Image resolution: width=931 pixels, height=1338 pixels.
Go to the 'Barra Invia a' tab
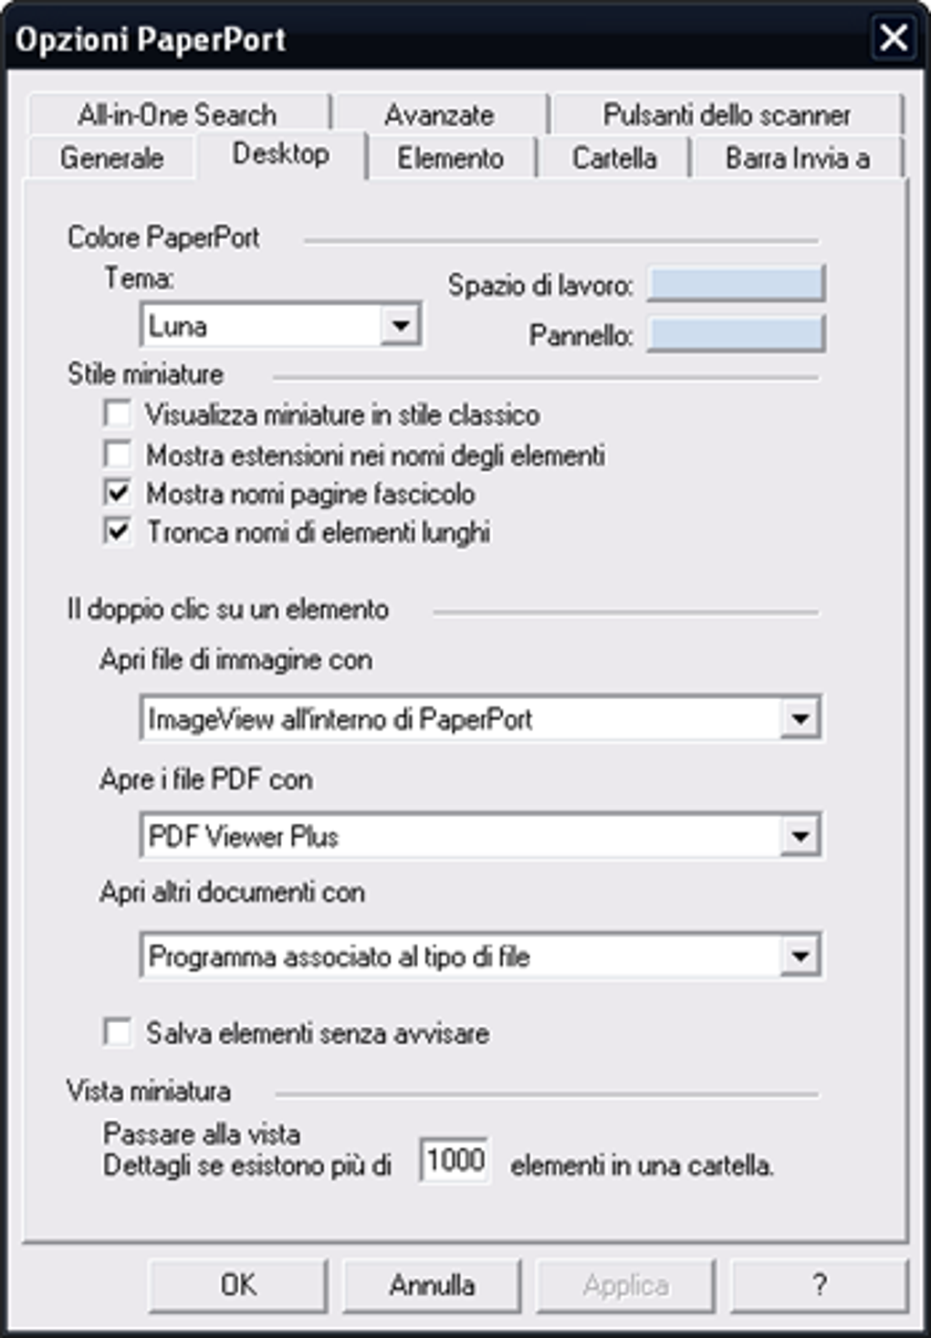click(x=798, y=157)
